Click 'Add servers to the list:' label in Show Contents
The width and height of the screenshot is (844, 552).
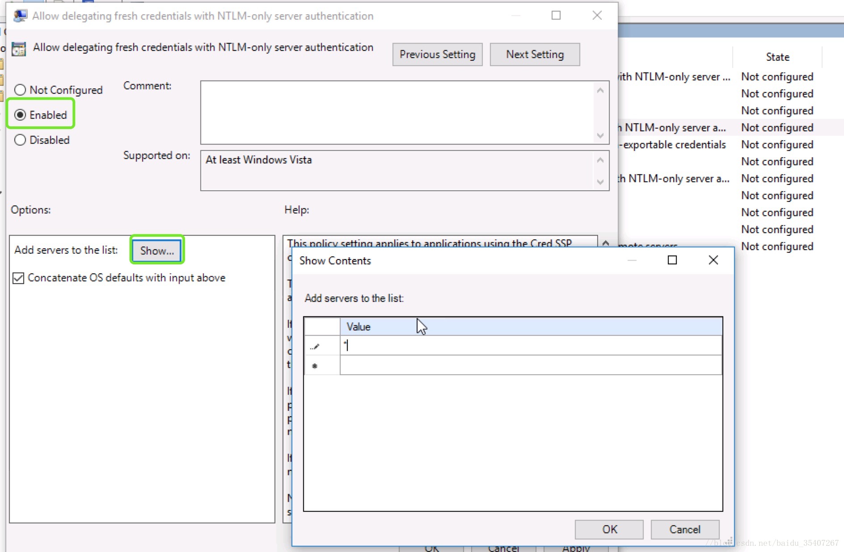(x=354, y=298)
